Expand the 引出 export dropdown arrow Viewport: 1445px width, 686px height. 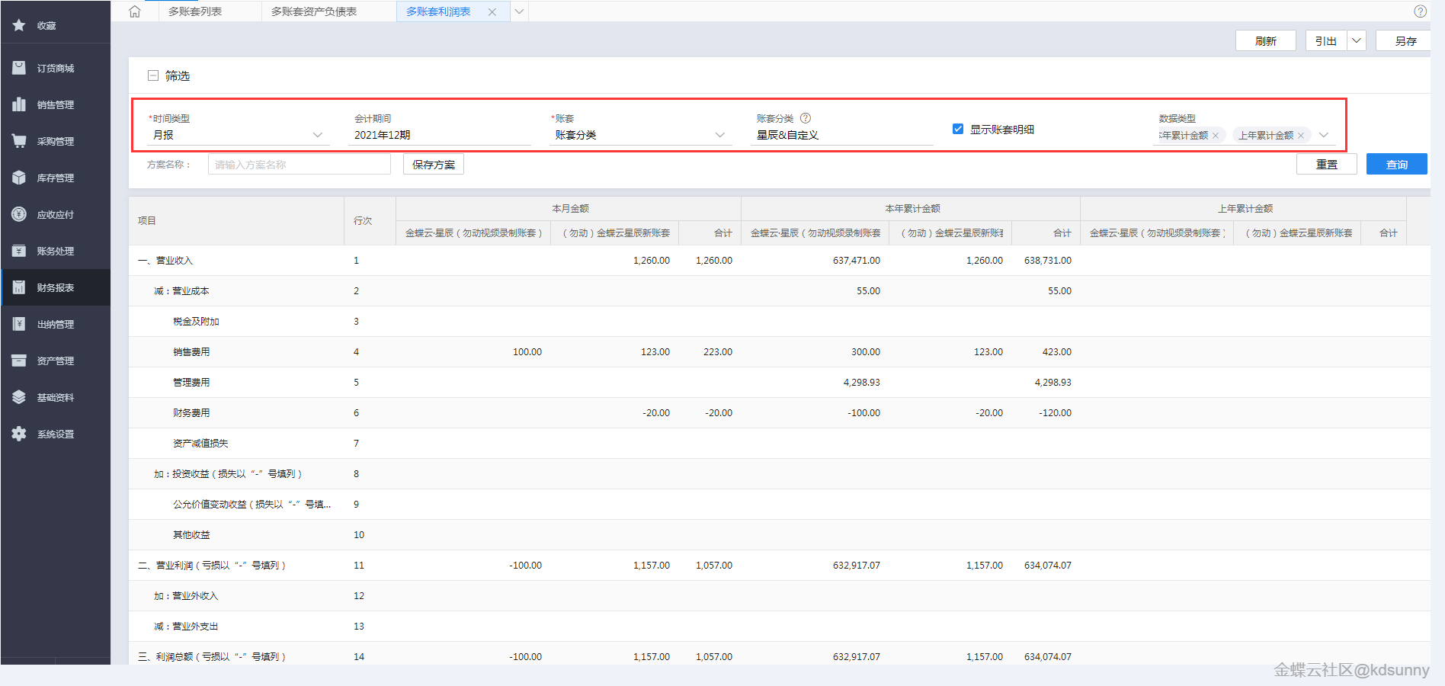tap(1357, 40)
